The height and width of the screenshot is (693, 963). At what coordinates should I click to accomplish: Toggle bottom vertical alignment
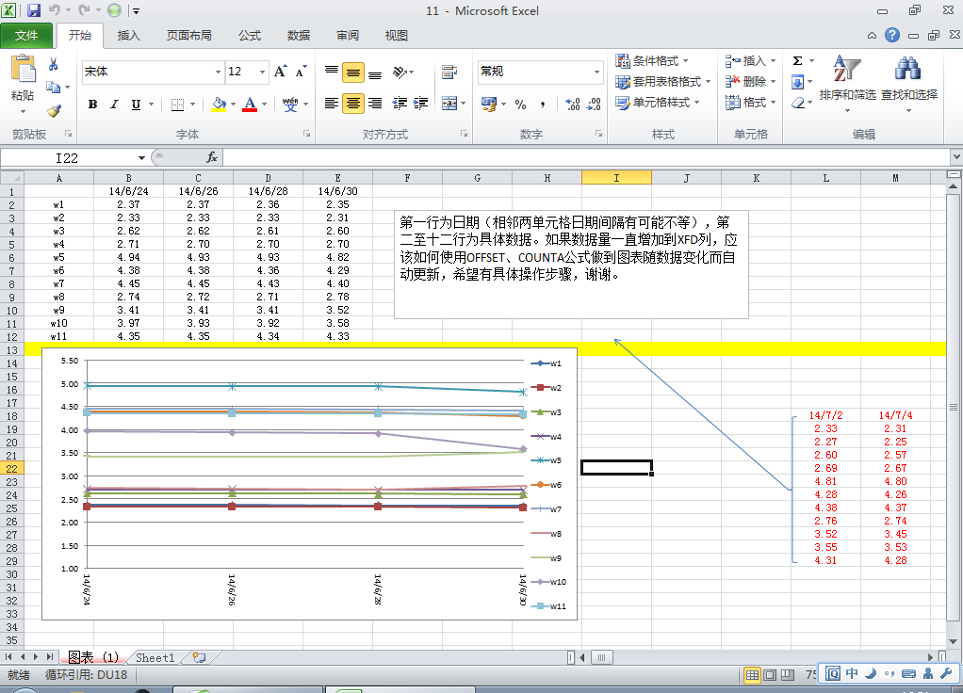tap(375, 73)
